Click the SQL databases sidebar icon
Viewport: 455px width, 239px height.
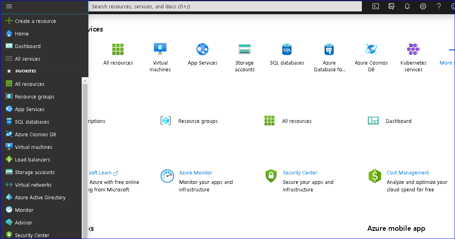coord(9,122)
